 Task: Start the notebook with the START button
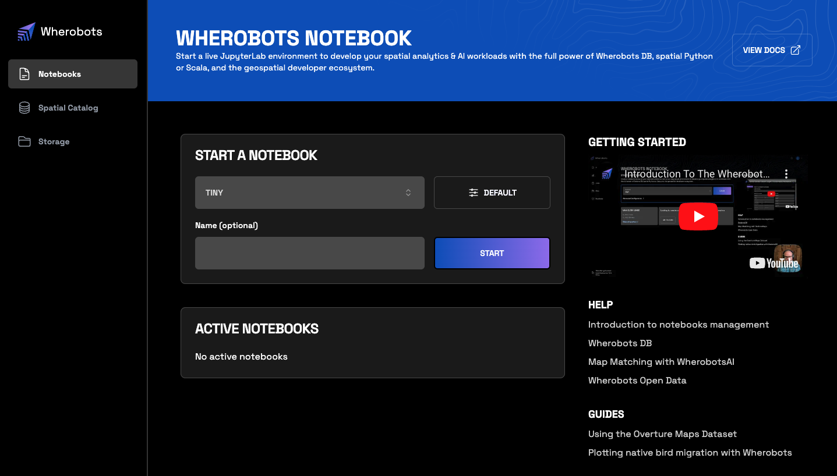492,253
